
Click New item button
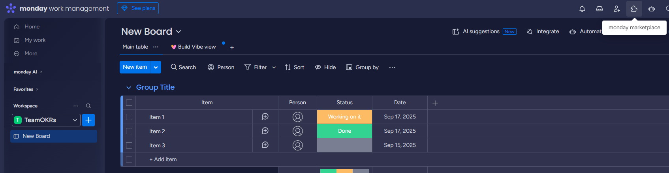click(x=135, y=67)
